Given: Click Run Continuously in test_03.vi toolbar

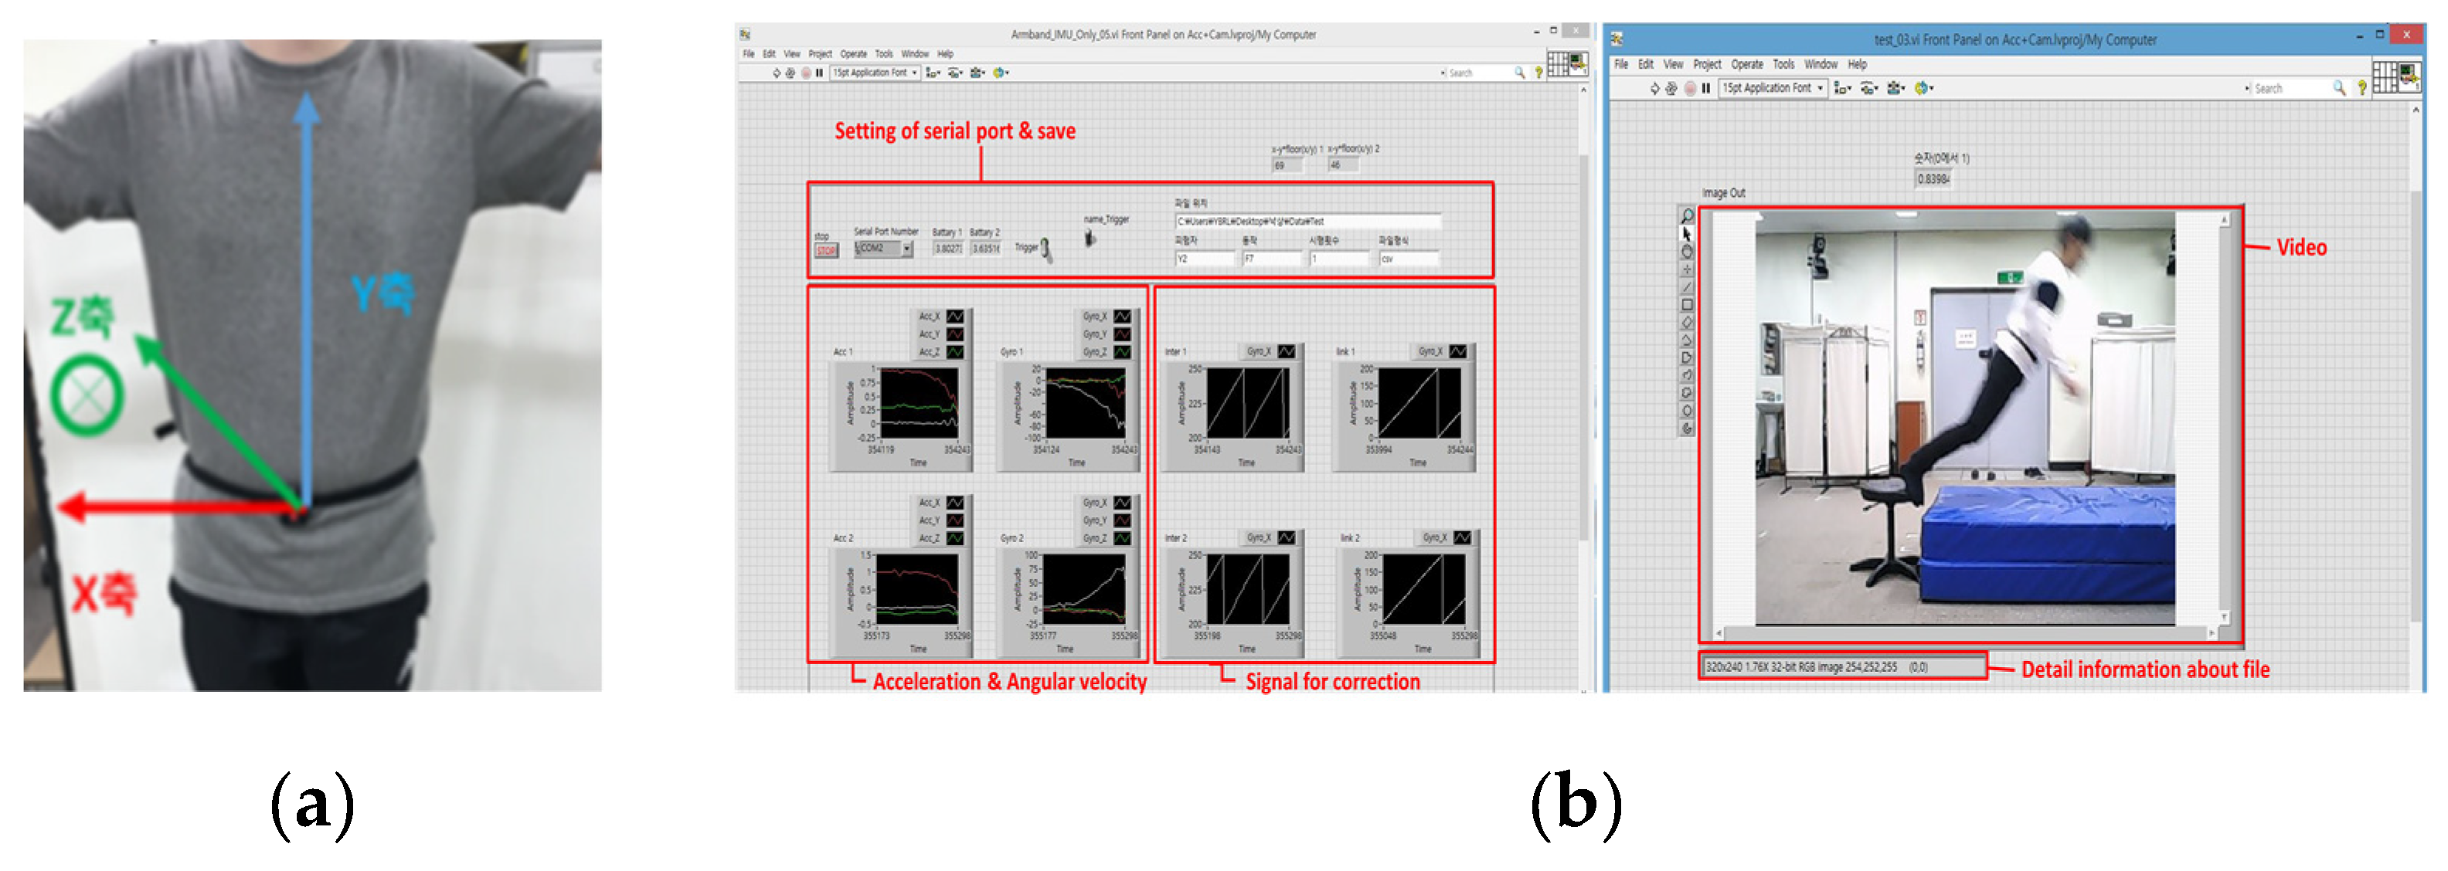Looking at the screenshot, I should (1671, 88).
